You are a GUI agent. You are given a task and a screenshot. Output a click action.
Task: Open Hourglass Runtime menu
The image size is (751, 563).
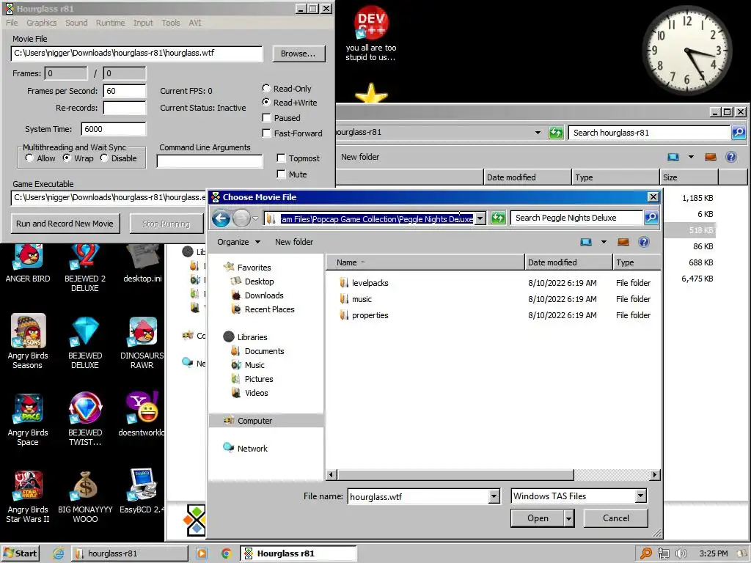110,23
